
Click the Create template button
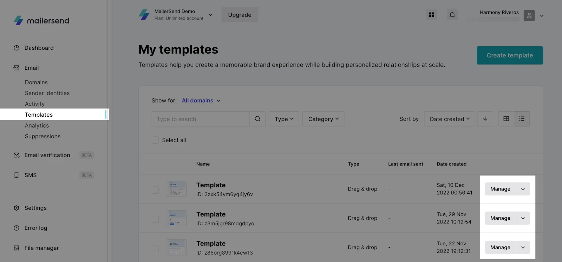click(x=509, y=55)
